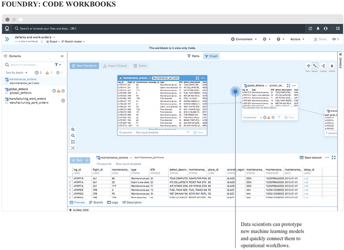Viewport: 344px width, 250px height.
Task: Select the Pan mode icon
Action: point(309,66)
